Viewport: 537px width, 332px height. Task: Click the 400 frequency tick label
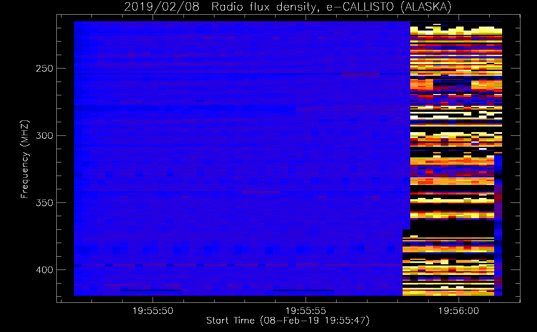(x=44, y=270)
